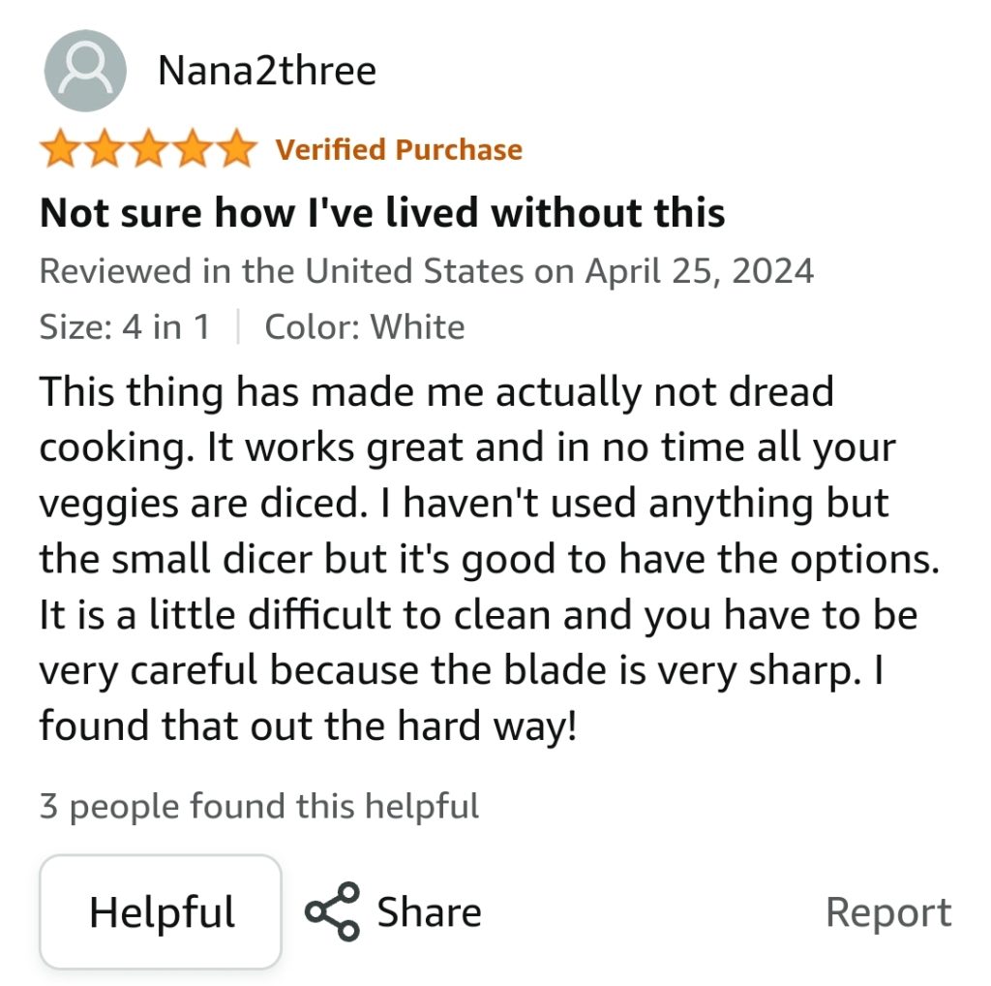Select the fifth orange star
991x986 pixels.
pos(236,148)
